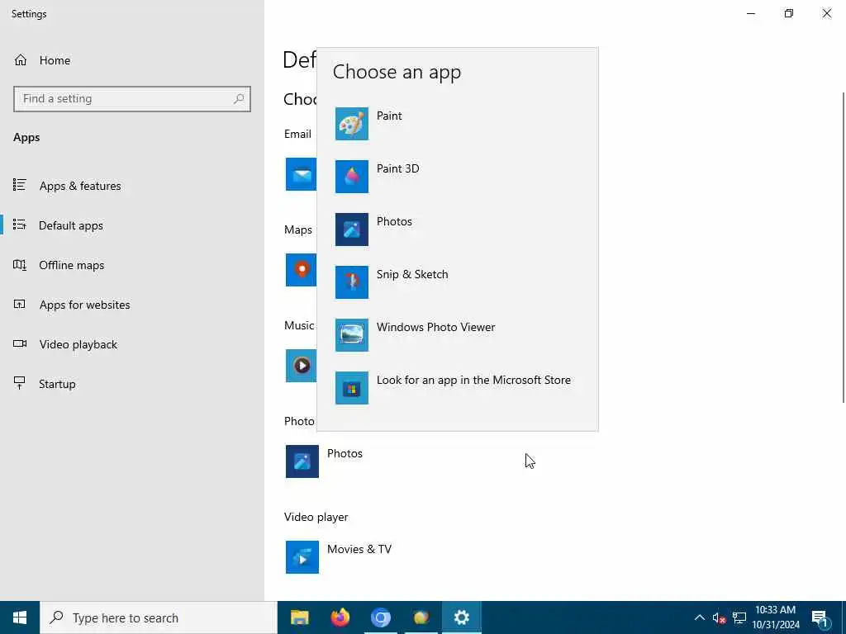Open Chromium browser from the taskbar
The image size is (846, 634).
tap(380, 617)
